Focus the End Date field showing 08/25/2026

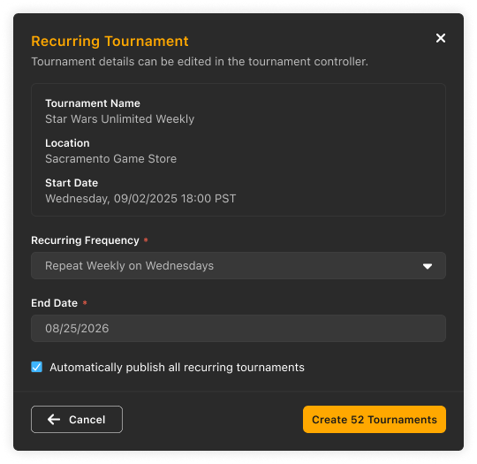[x=238, y=328]
